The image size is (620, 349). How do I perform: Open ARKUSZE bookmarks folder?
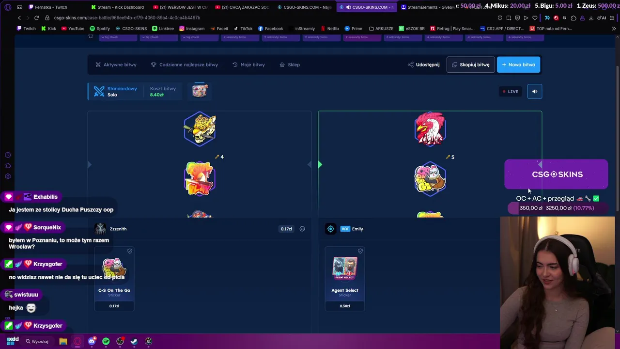point(381,29)
